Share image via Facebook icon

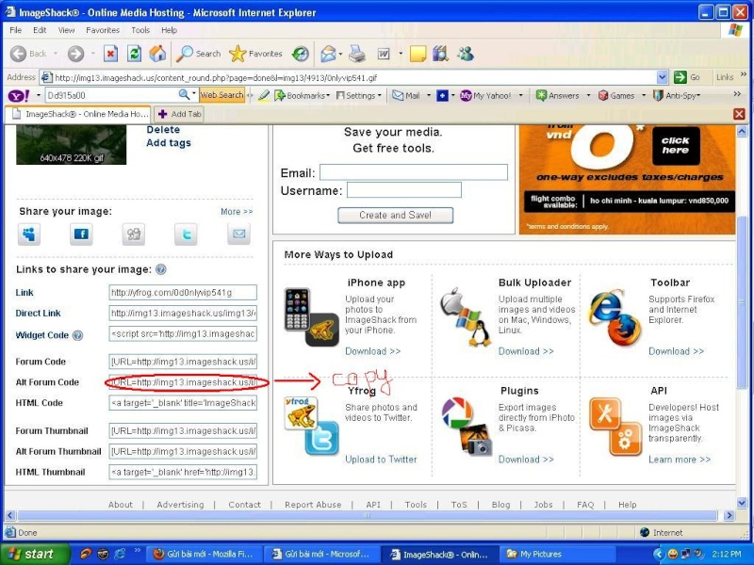click(x=81, y=234)
